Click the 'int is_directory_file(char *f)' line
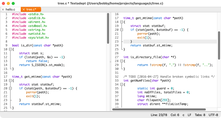This screenshot has width=221, height=118. 150,57
